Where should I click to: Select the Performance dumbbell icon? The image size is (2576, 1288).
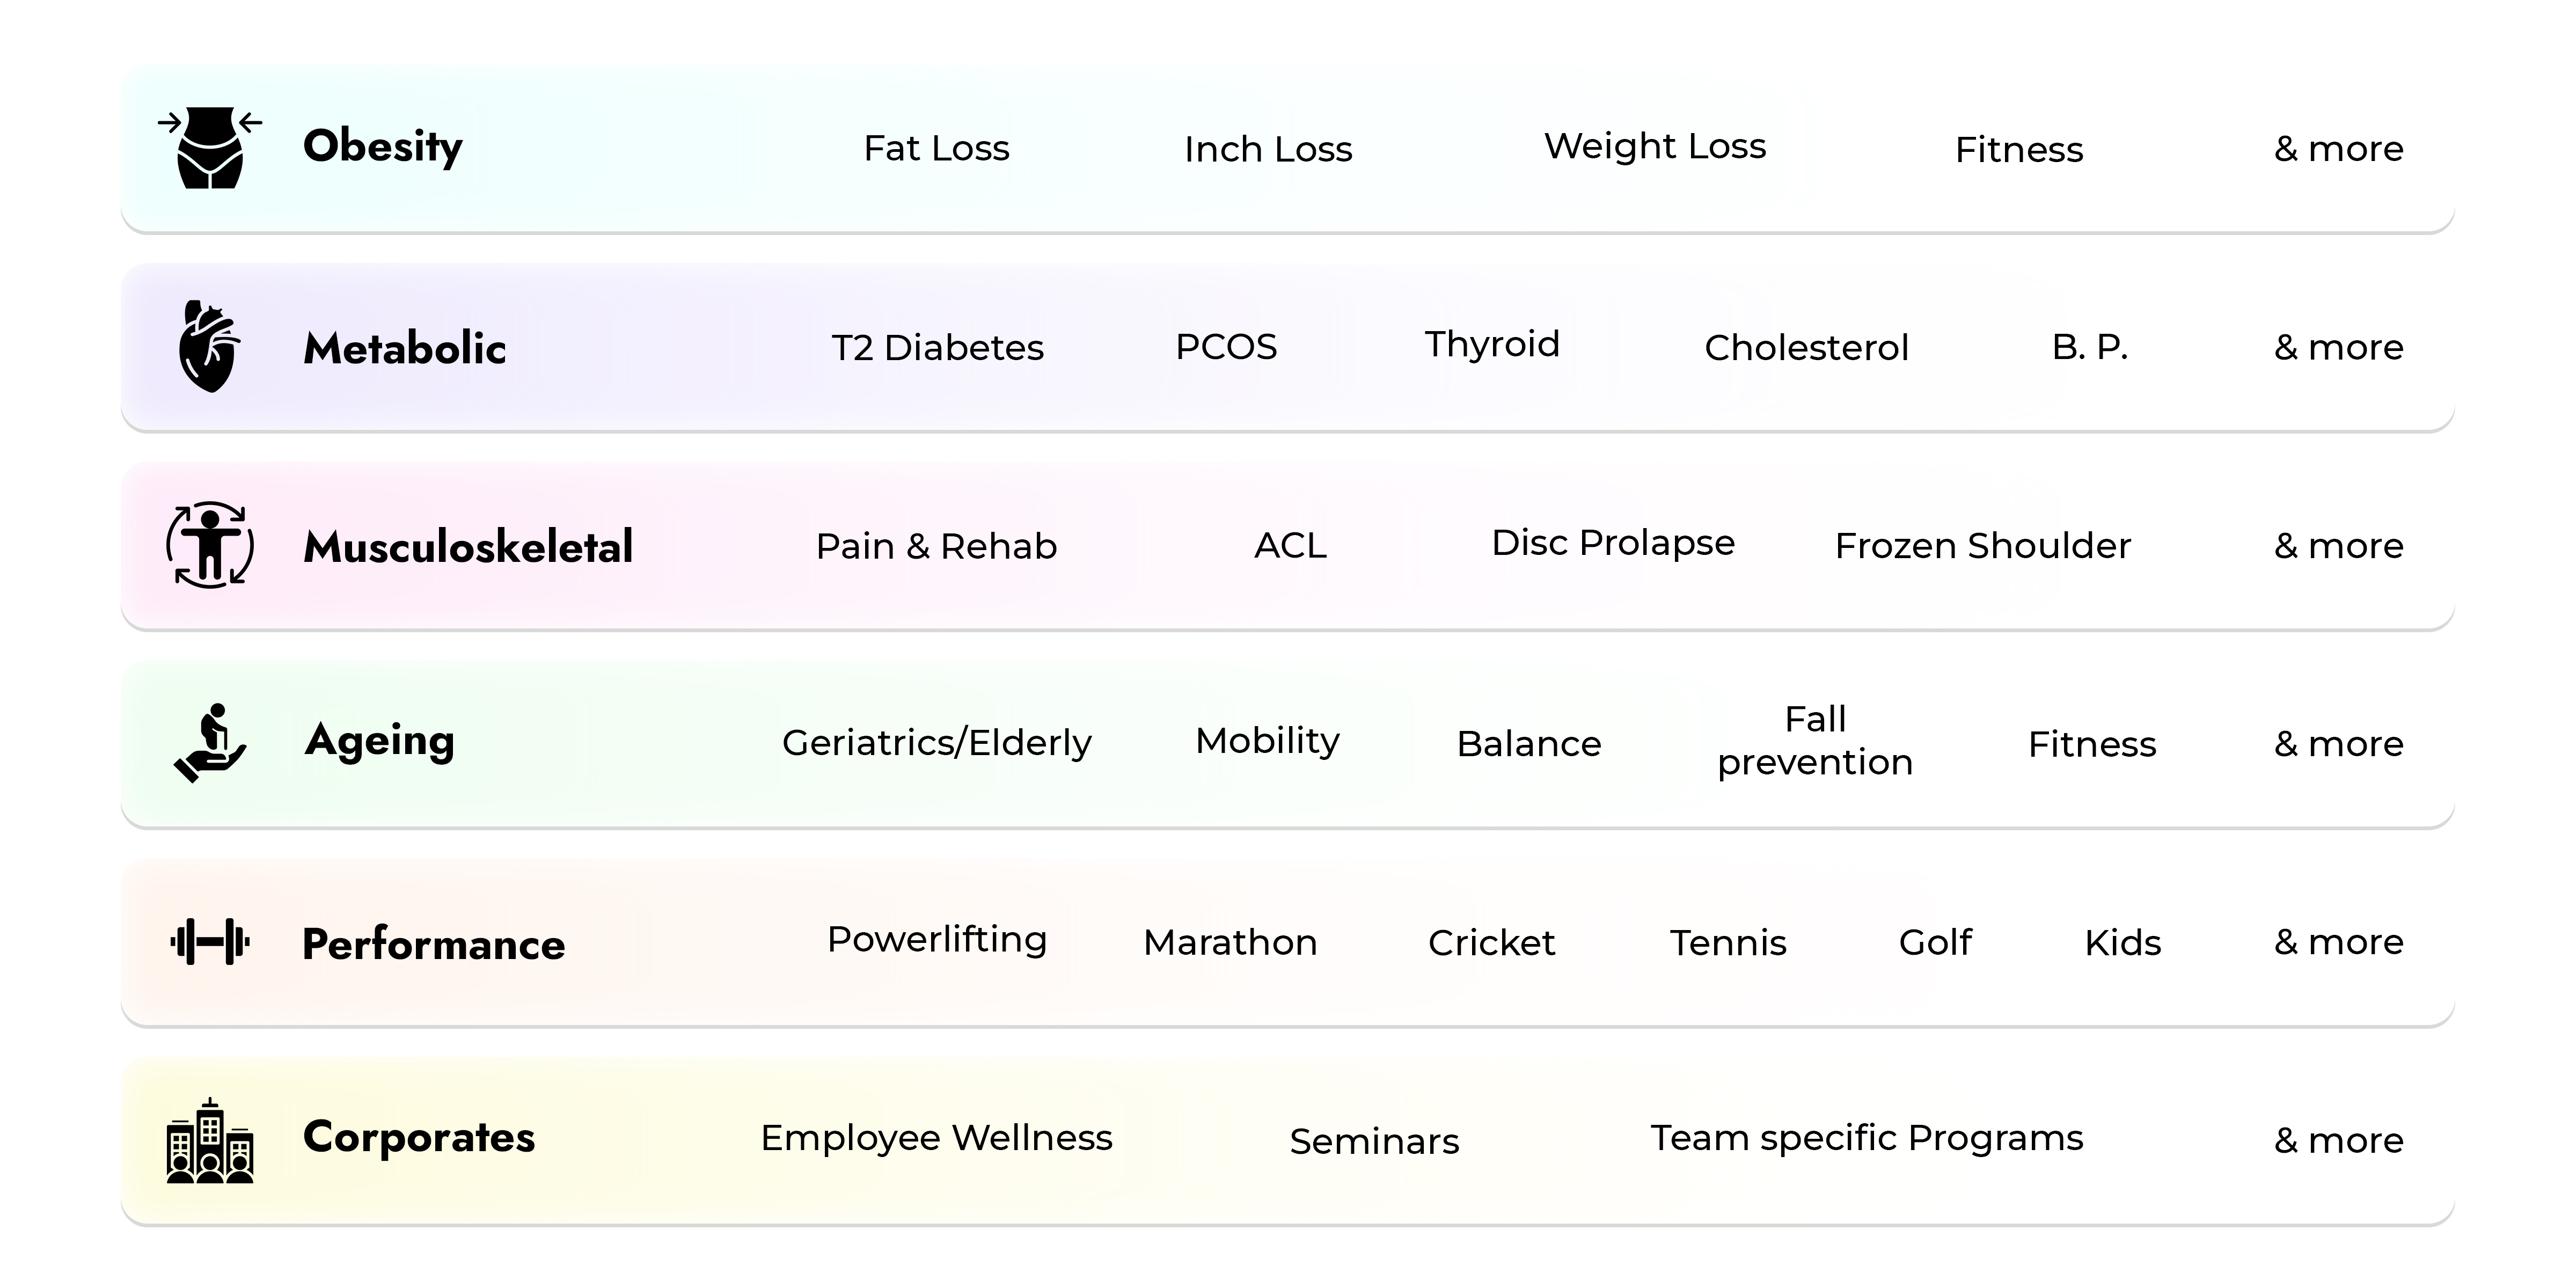coord(210,942)
